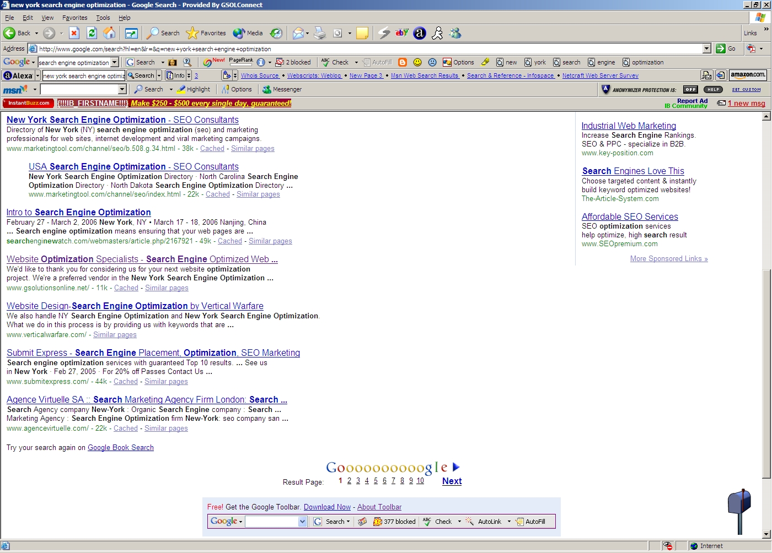Image resolution: width=772 pixels, height=553 pixels.
Task: Click 'Google Book Search' link
Action: click(x=121, y=447)
